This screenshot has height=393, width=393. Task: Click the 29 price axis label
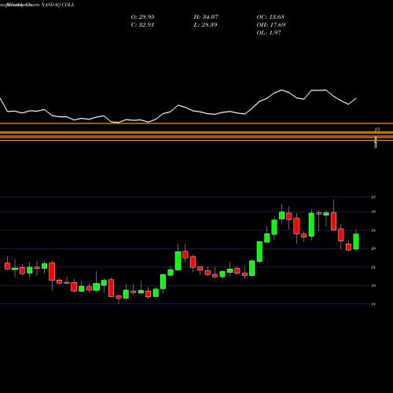pos(373,248)
